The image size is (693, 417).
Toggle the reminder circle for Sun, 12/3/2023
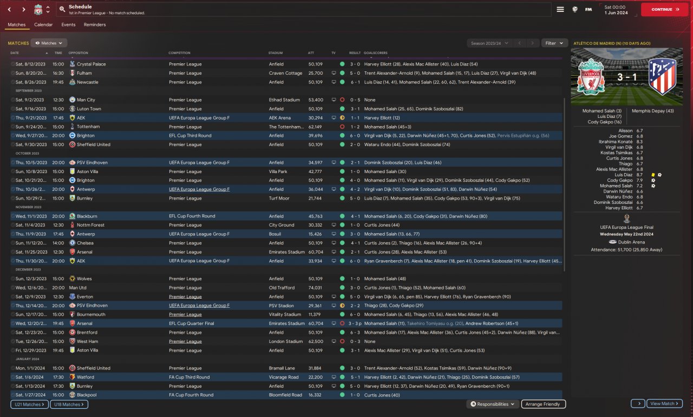pyautogui.click(x=13, y=279)
